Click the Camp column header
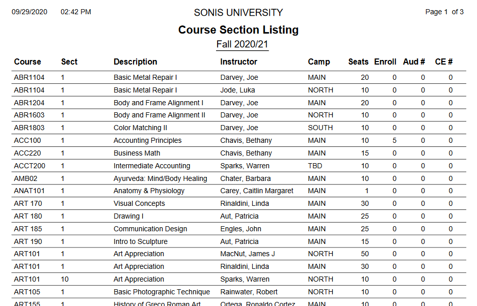 click(x=319, y=62)
